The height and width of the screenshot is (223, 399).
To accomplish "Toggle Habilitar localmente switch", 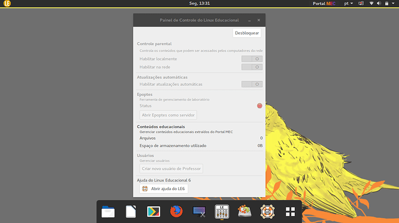I will (252, 59).
